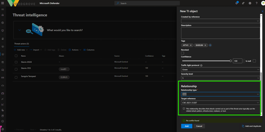The height and width of the screenshot is (132, 265).
Task: Remove the APT41 tag
Action: tap(191, 45)
